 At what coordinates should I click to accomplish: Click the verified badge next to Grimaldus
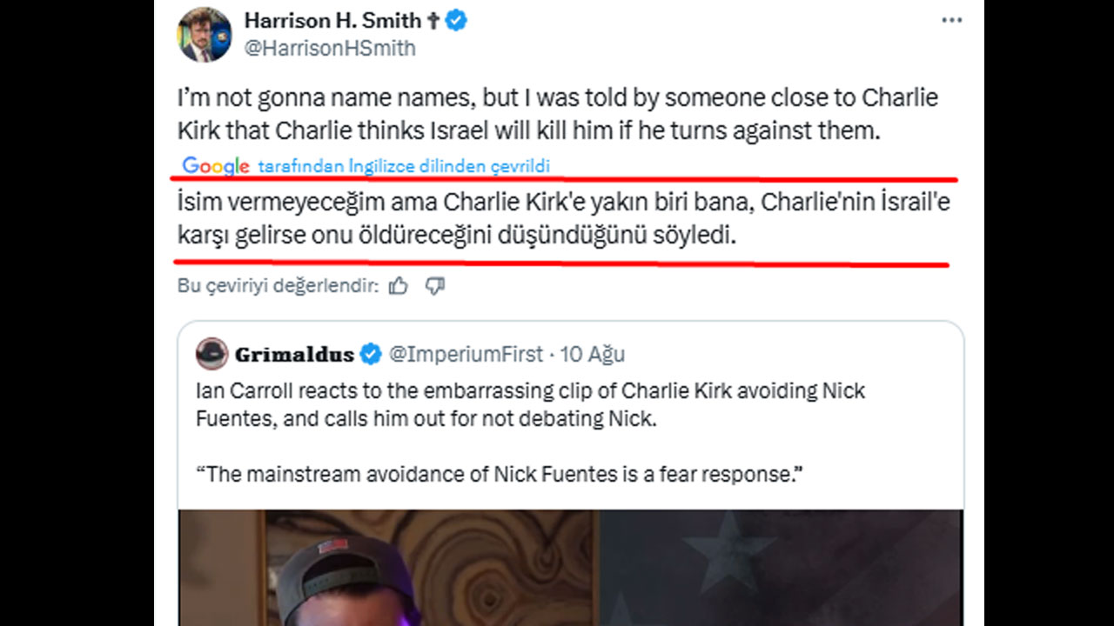371,354
